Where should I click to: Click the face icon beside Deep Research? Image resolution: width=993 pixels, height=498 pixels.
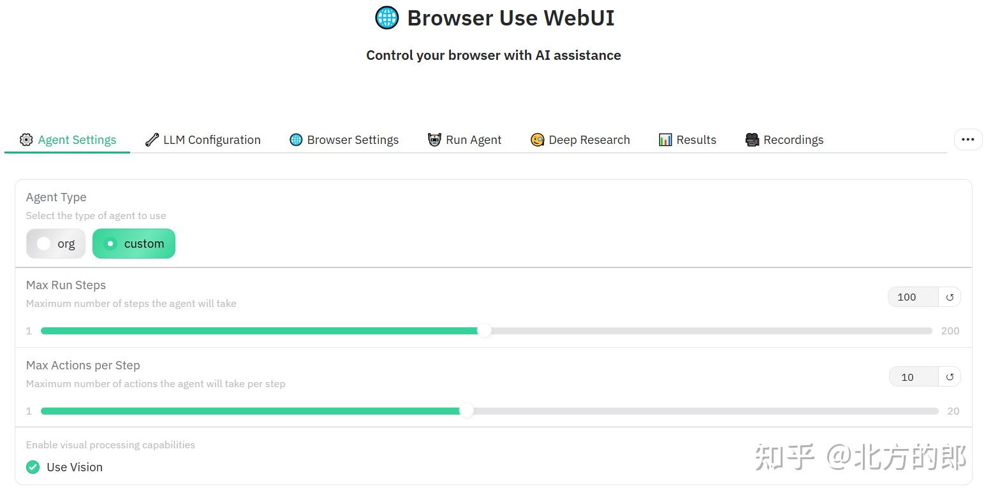537,139
